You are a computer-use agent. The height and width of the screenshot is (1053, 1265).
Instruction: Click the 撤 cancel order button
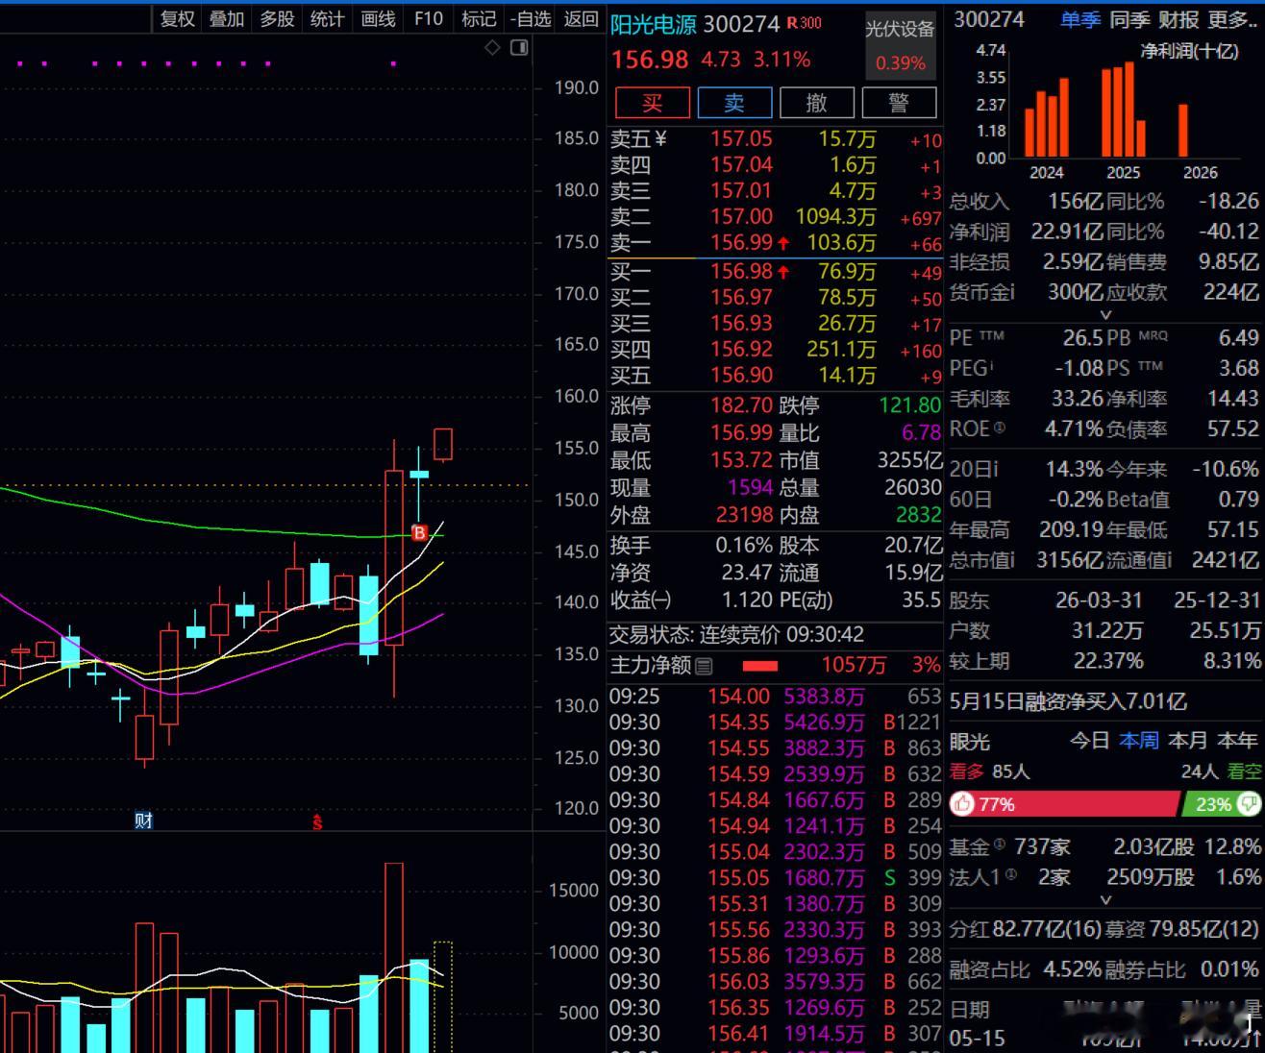point(817,103)
